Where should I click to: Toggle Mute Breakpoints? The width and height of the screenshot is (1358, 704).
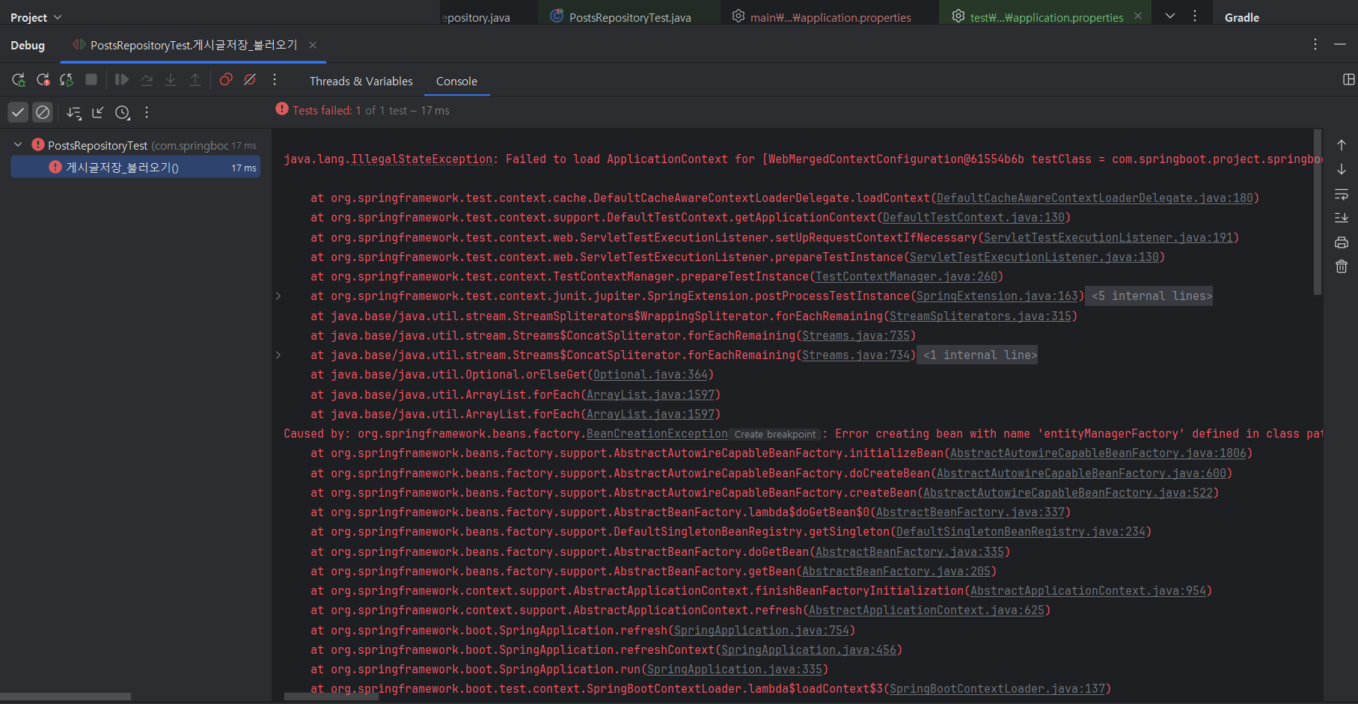coord(251,79)
